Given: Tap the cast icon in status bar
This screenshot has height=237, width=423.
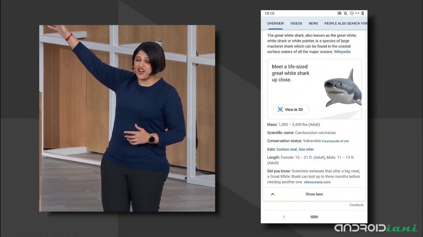Looking at the screenshot, I should [339, 13].
